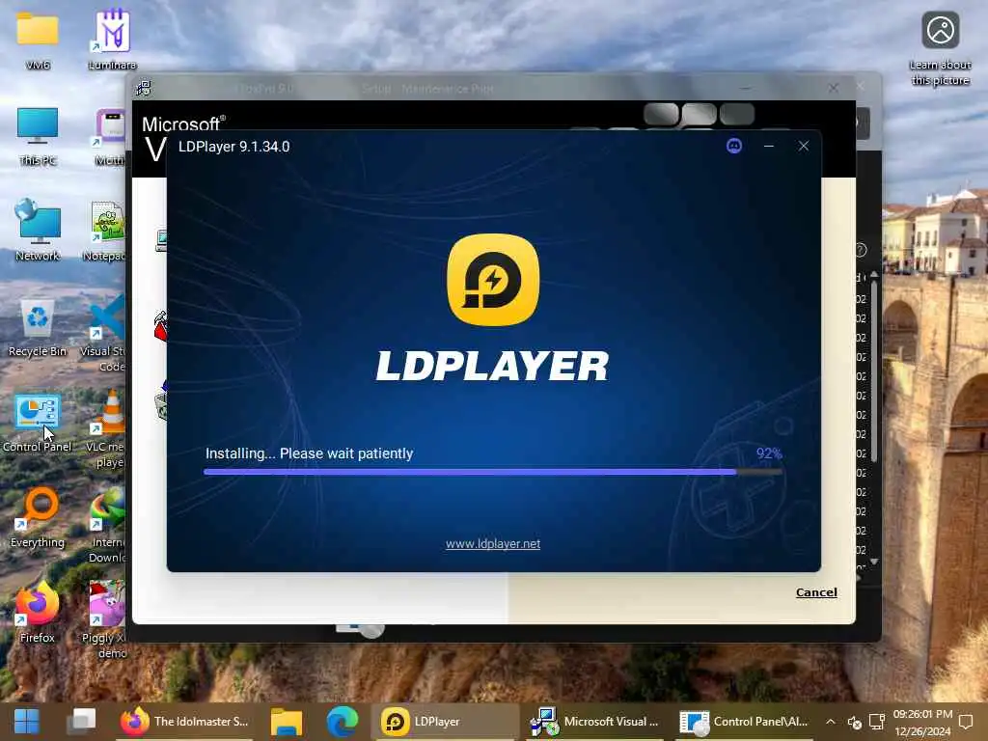Click the help icon in background window
The image size is (988, 741).
pyautogui.click(x=861, y=250)
